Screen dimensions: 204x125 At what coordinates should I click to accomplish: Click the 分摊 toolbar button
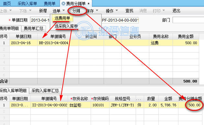(76, 11)
